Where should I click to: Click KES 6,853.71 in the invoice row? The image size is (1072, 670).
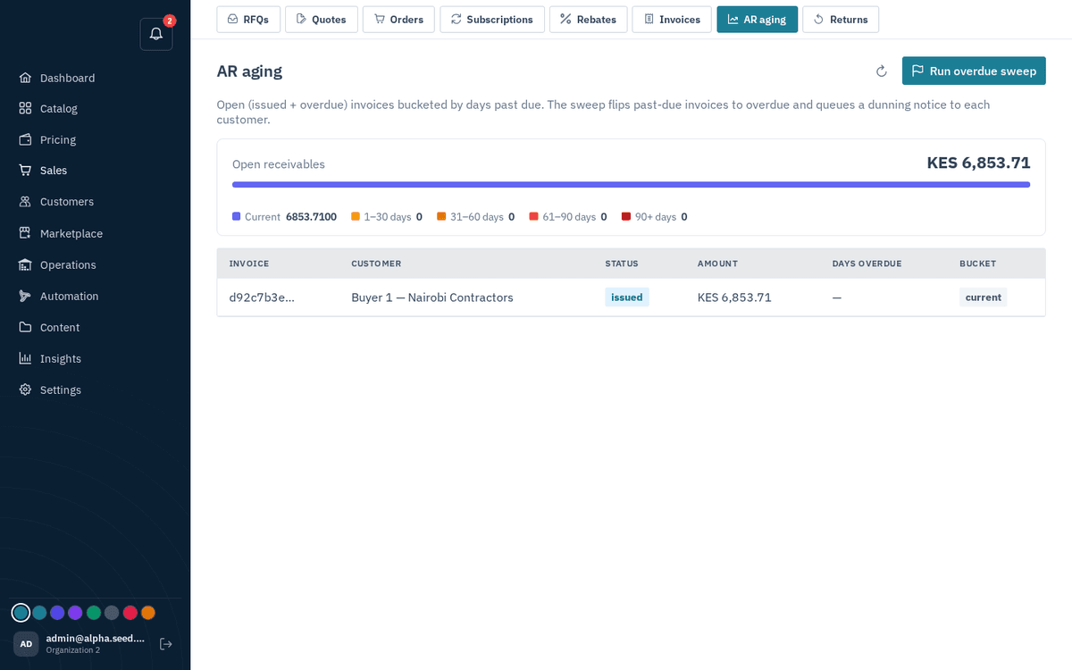pyautogui.click(x=734, y=297)
